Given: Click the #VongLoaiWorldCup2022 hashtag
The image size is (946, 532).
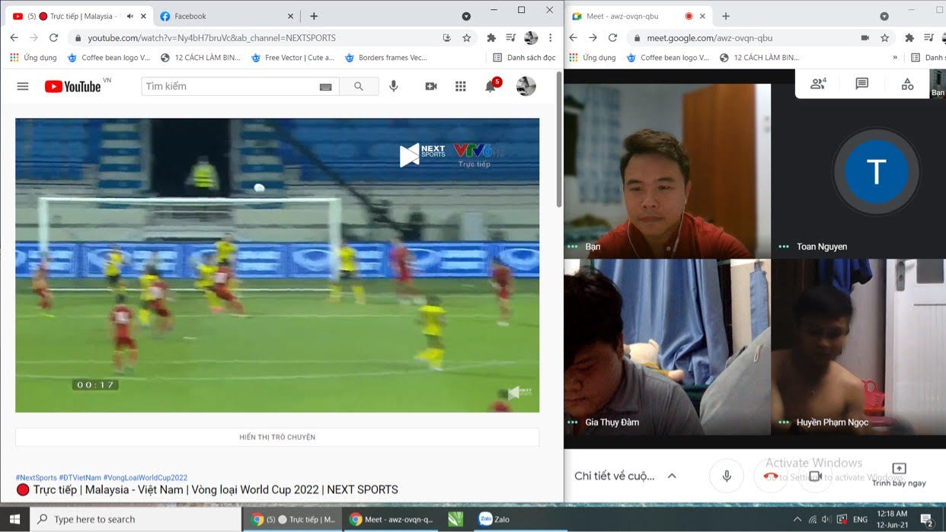Looking at the screenshot, I should 145,478.
